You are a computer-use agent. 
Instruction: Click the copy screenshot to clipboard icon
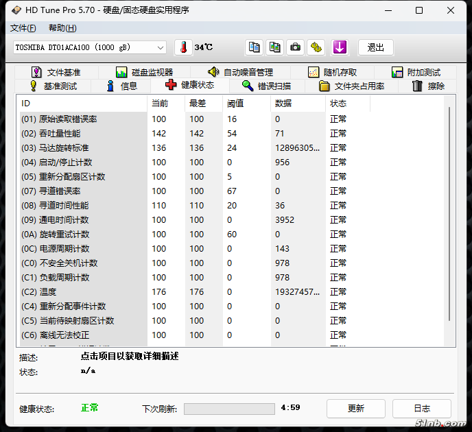(274, 47)
